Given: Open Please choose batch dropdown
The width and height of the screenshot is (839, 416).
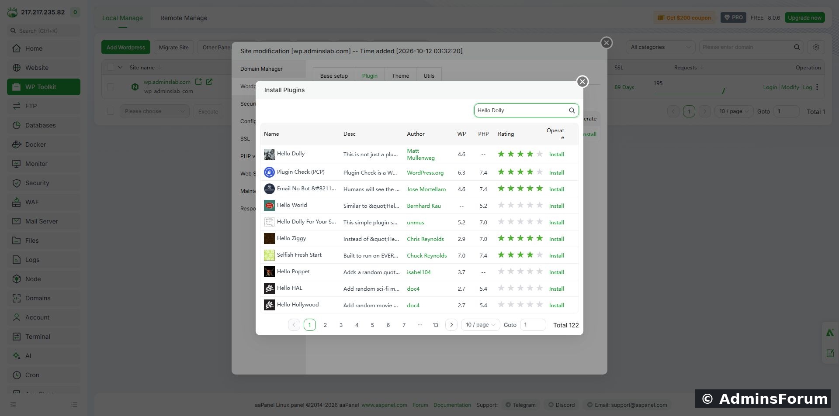Looking at the screenshot, I should pyautogui.click(x=154, y=111).
